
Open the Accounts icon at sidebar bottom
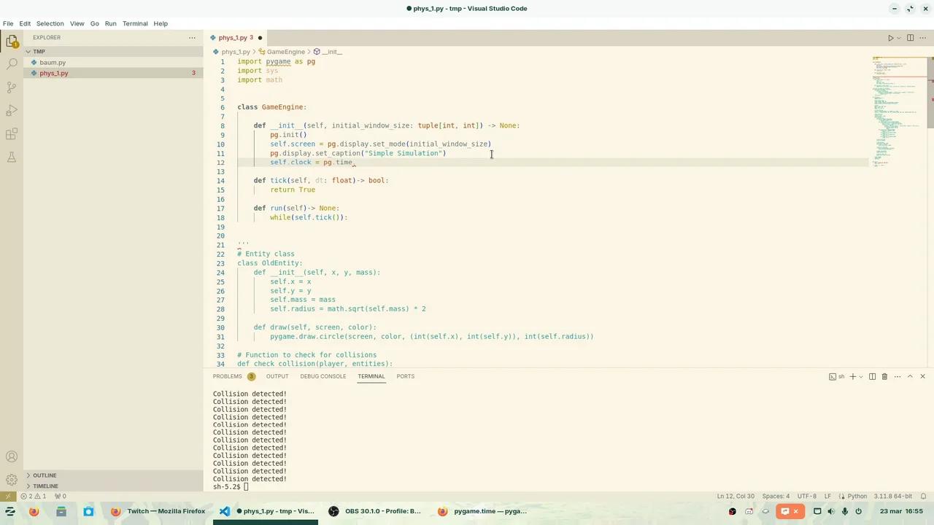pyautogui.click(x=11, y=456)
